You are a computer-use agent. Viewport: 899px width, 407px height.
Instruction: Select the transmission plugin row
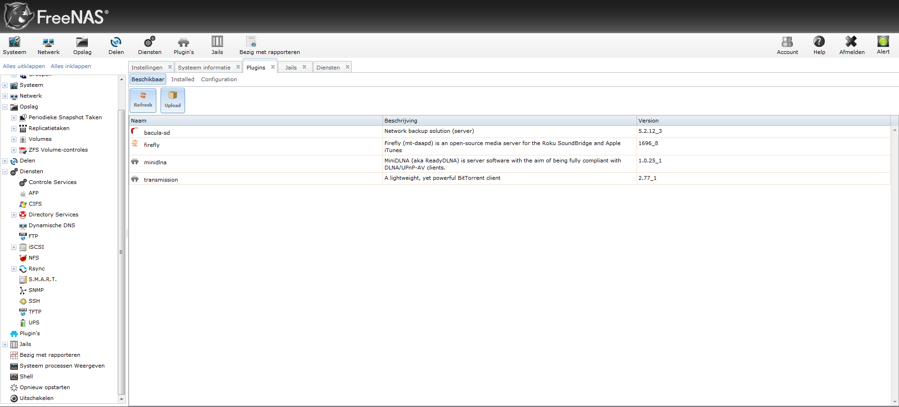(x=161, y=180)
